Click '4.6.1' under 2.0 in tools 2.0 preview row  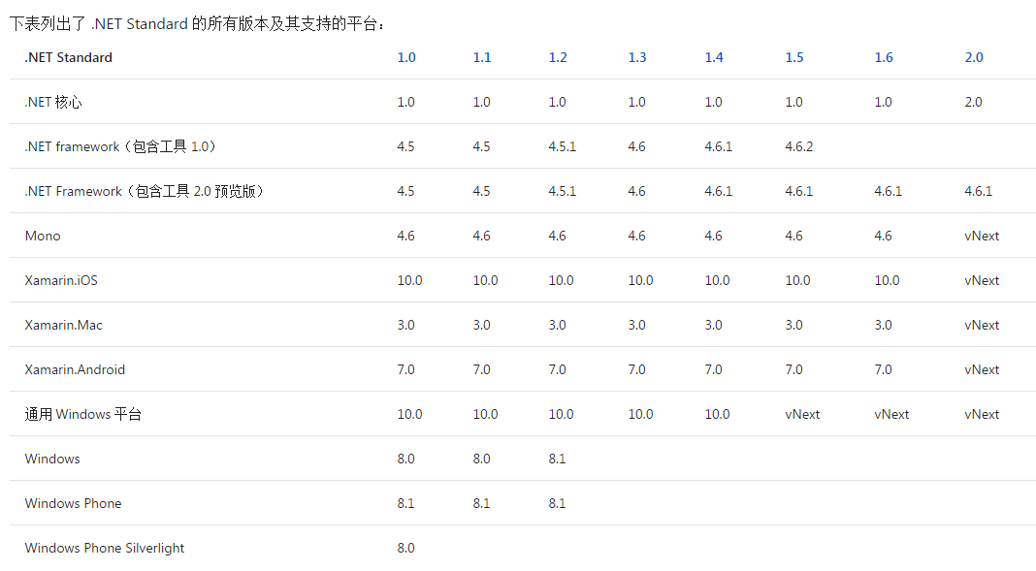(x=979, y=191)
